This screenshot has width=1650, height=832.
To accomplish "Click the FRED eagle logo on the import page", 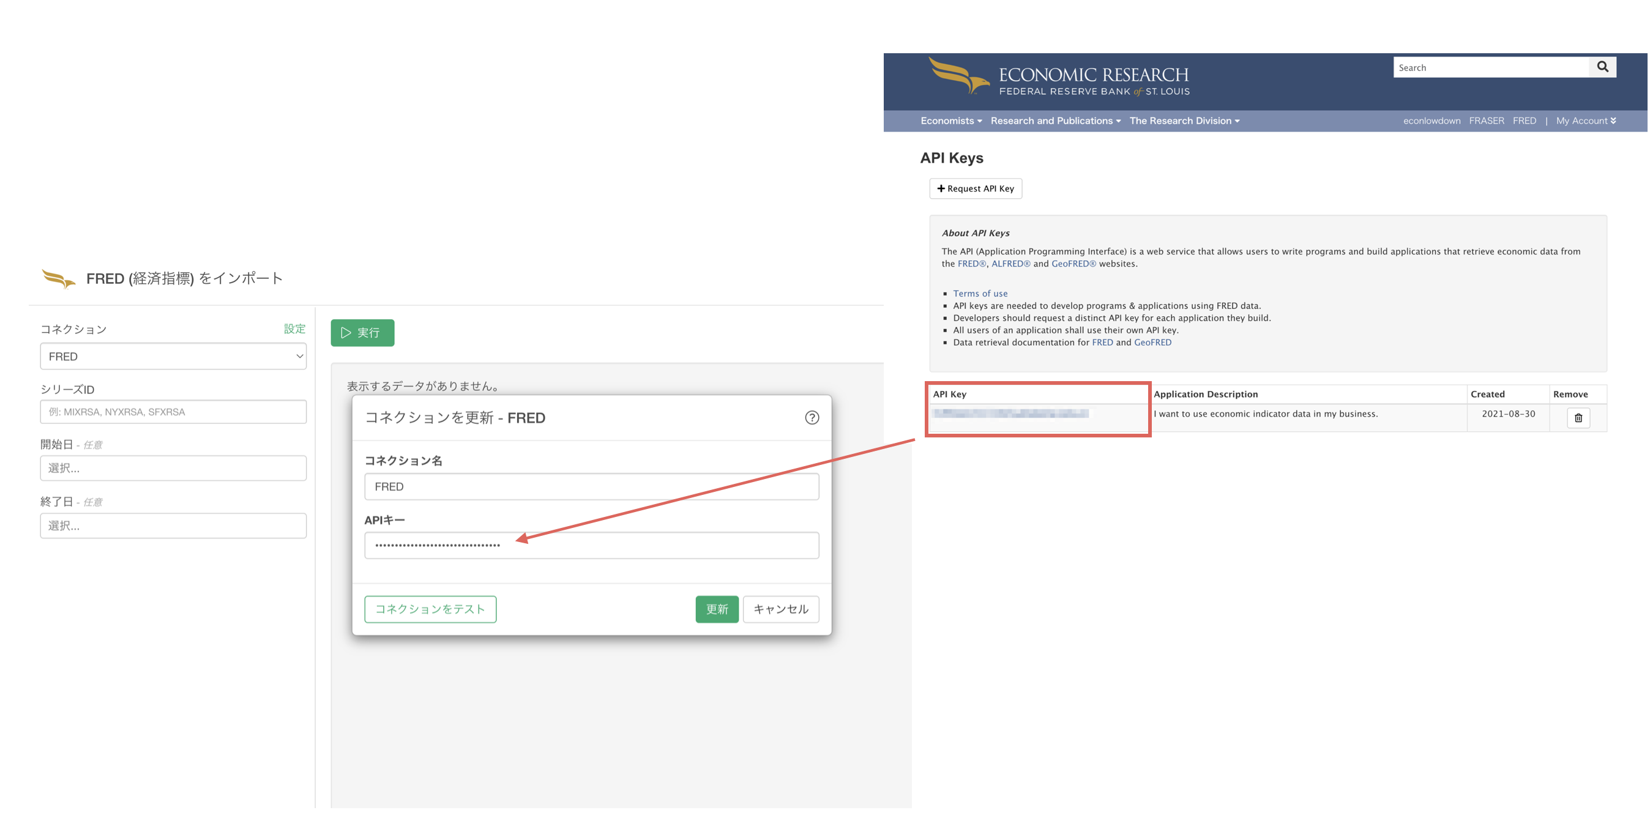I will click(58, 278).
